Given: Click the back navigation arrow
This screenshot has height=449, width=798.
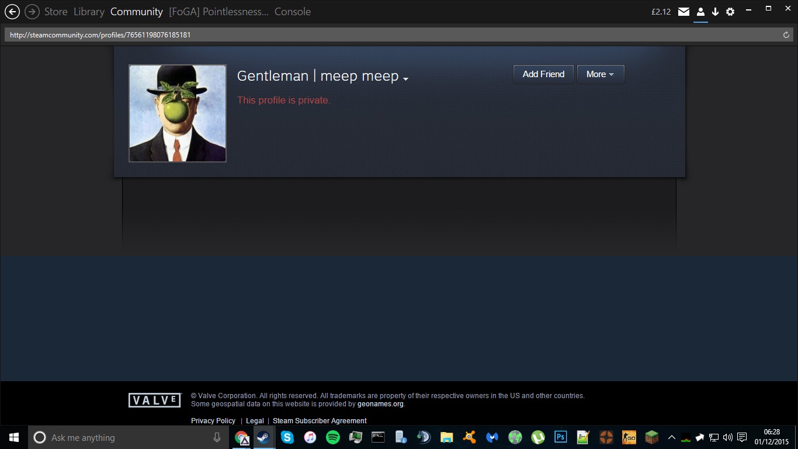Looking at the screenshot, I should tap(12, 11).
